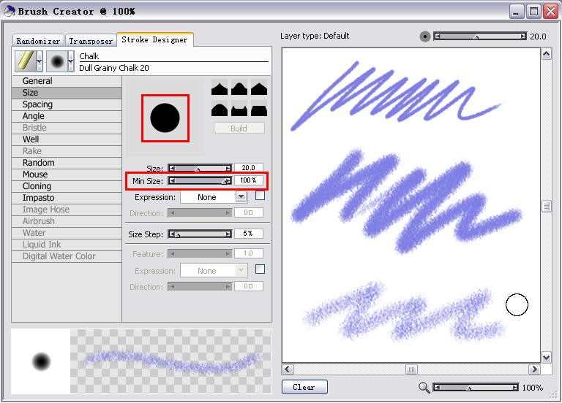The height and width of the screenshot is (403, 562).
Task: Click the canvas vertical scrollbar down arrow
Action: click(546, 357)
